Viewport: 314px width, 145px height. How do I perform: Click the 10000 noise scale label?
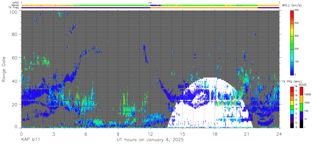[x=307, y=95]
